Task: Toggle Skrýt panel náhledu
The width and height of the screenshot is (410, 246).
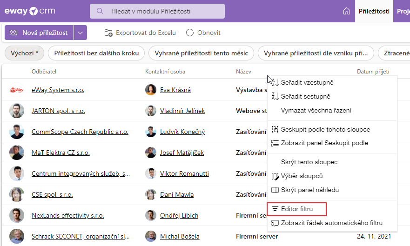Action: (309, 190)
